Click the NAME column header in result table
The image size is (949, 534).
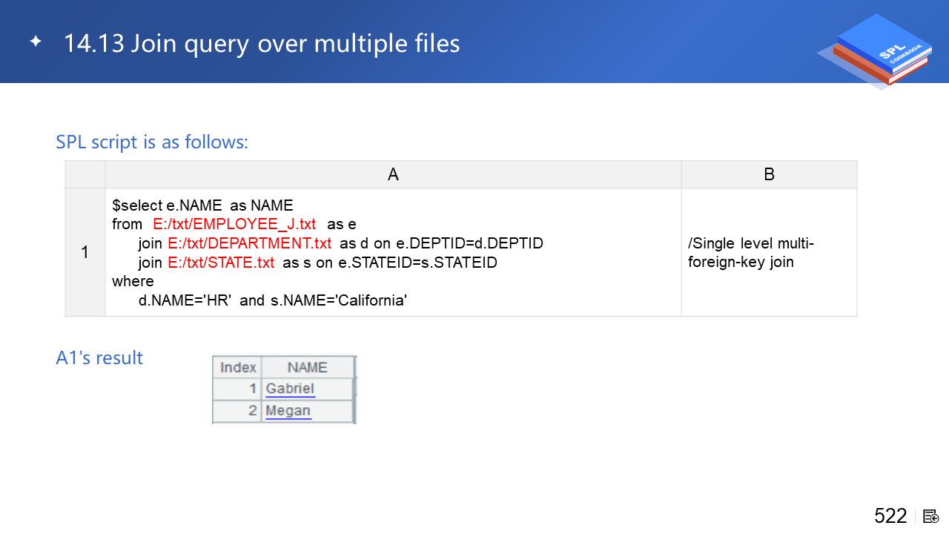pos(307,367)
